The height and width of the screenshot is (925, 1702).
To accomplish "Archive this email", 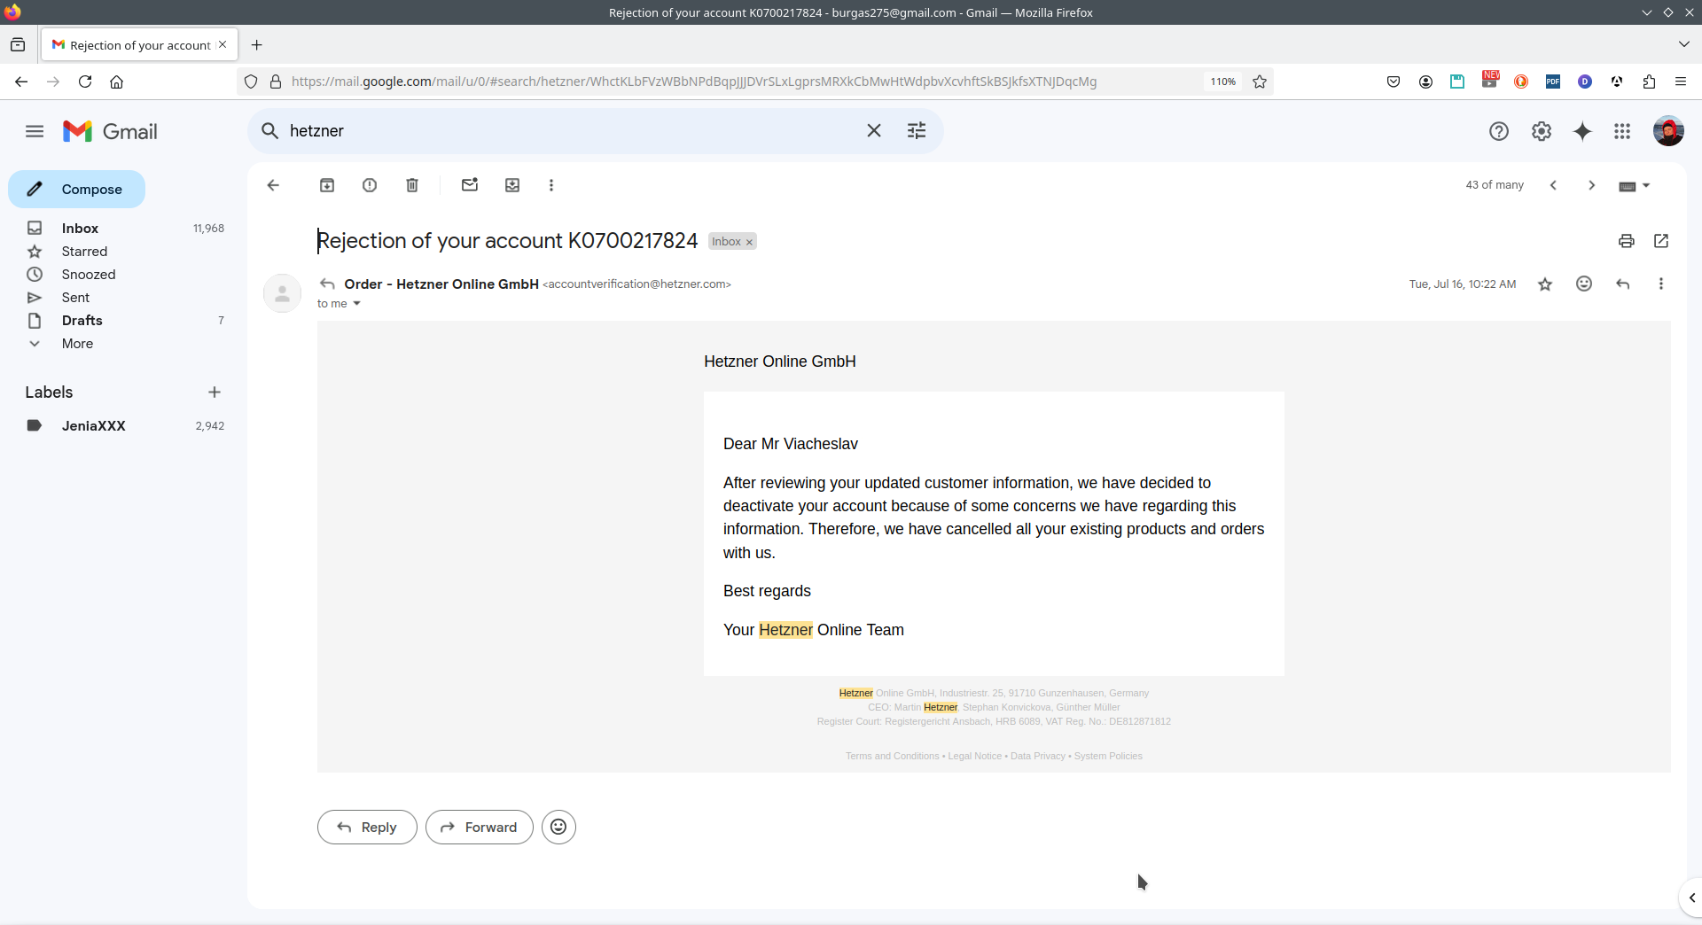I will pyautogui.click(x=327, y=185).
